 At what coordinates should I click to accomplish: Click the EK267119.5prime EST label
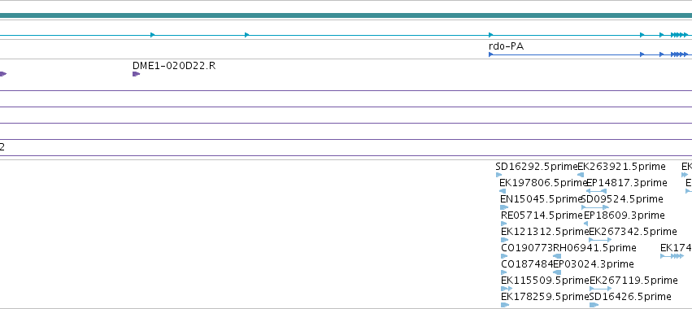pyautogui.click(x=633, y=281)
